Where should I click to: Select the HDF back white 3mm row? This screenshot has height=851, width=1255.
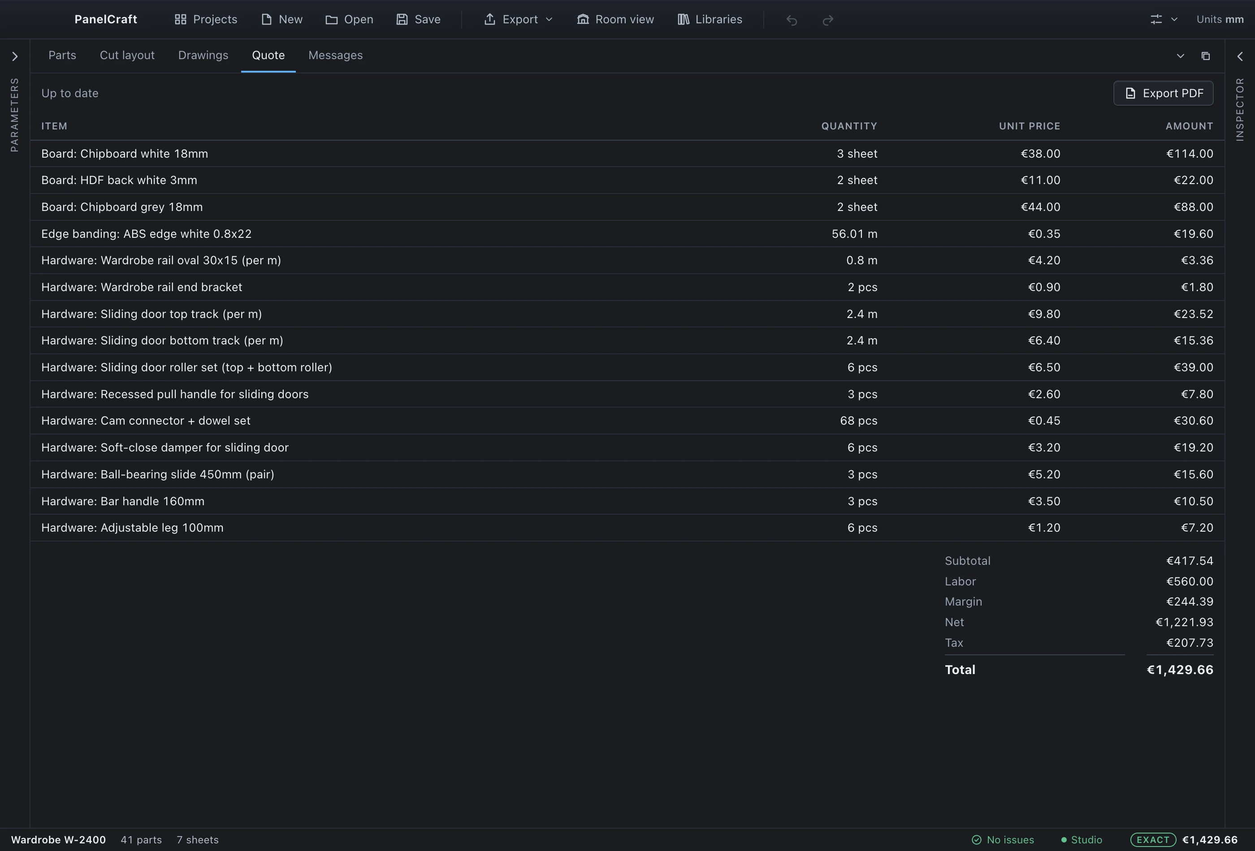[x=627, y=180]
